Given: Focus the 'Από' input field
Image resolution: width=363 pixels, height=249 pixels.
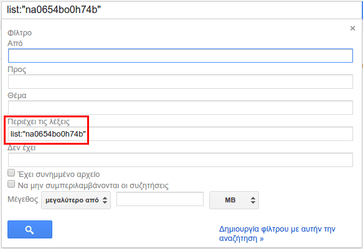Looking at the screenshot, I should click(181, 55).
